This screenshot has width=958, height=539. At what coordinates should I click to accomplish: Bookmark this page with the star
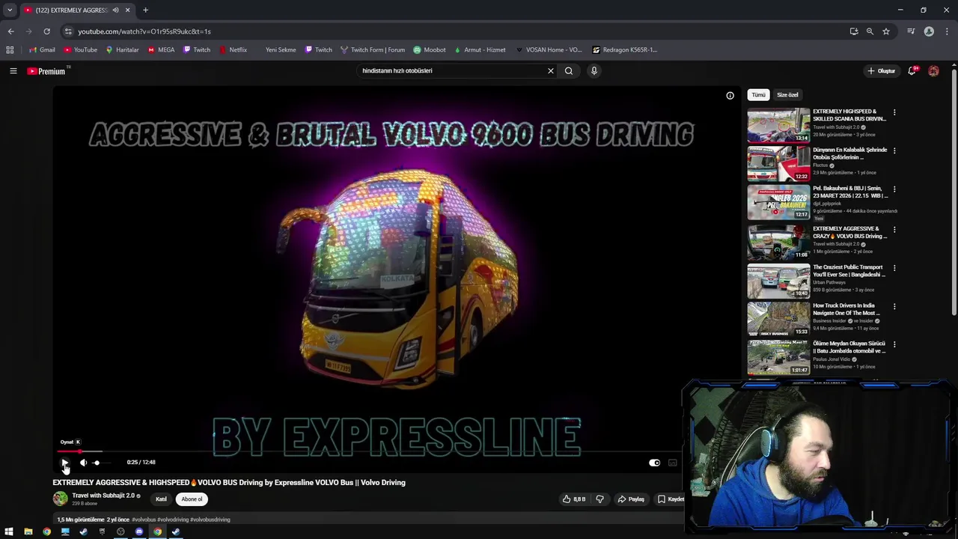click(886, 31)
